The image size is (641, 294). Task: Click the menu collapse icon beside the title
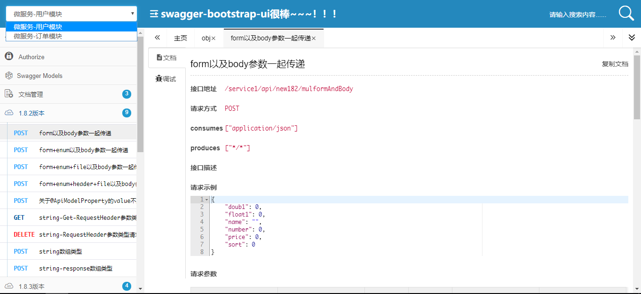point(154,14)
